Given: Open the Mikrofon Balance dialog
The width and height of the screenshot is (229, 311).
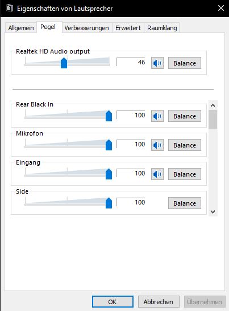Looking at the screenshot, I should point(185,145).
